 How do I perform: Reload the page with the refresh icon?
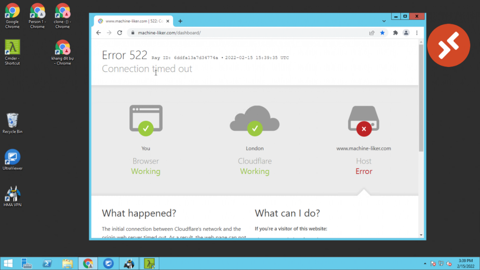click(120, 33)
